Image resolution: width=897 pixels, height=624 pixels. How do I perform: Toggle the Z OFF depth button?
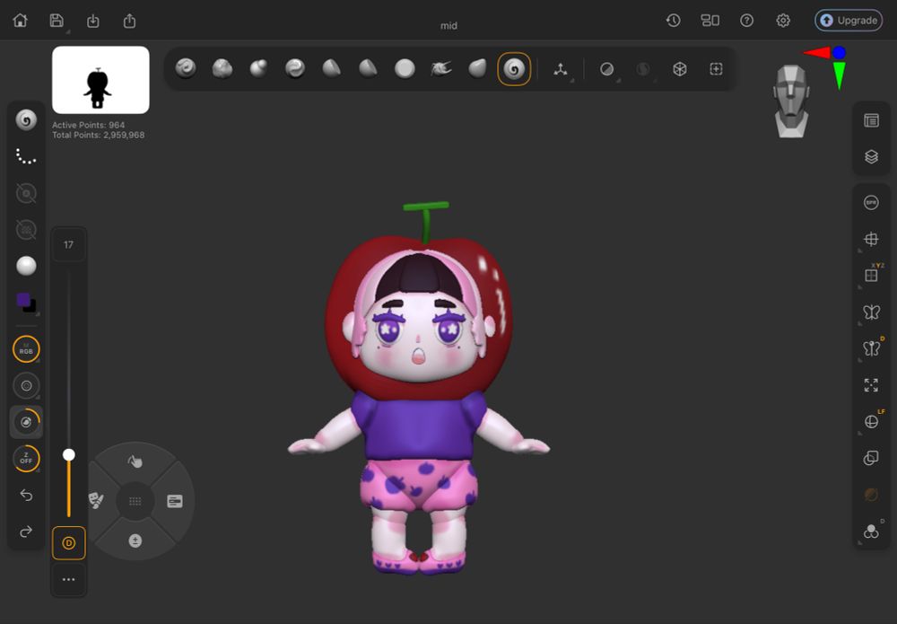click(x=26, y=459)
